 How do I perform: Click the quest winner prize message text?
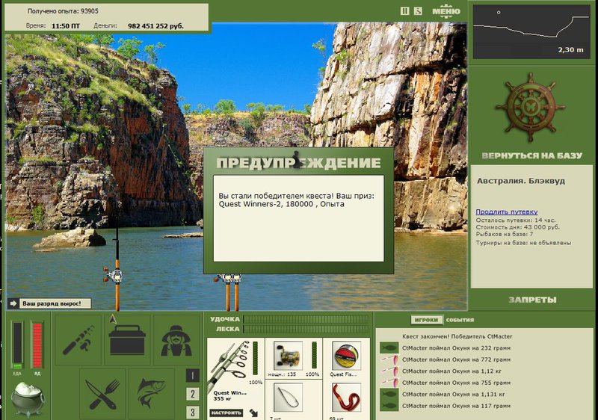(296, 200)
